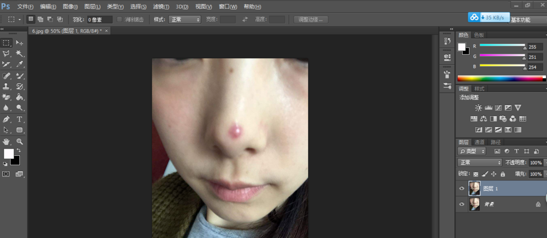
Task: Select the Pen tool
Action: 7,119
